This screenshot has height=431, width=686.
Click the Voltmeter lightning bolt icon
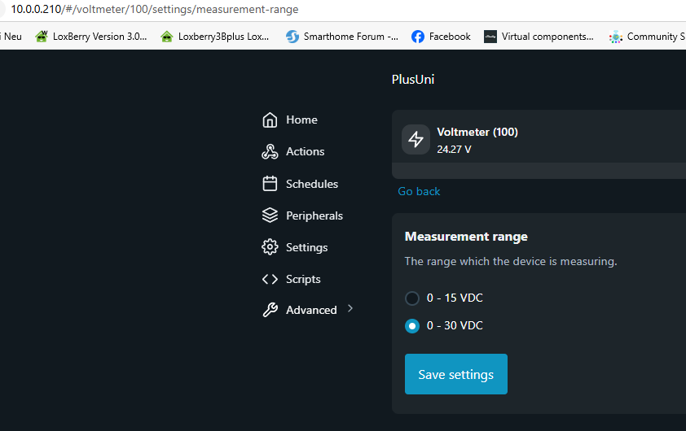tap(416, 139)
